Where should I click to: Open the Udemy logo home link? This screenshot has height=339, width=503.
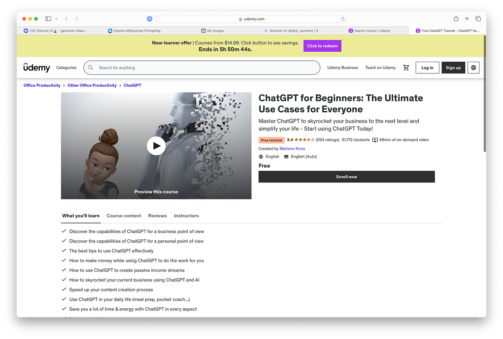click(x=37, y=68)
